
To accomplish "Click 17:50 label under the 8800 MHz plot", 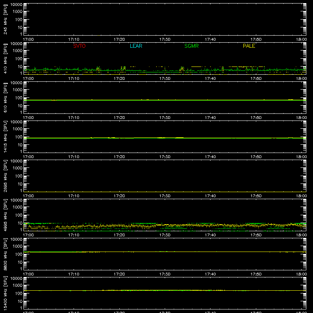I will 256,274.
